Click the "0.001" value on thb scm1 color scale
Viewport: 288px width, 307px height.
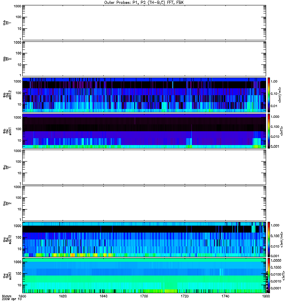click(x=275, y=147)
